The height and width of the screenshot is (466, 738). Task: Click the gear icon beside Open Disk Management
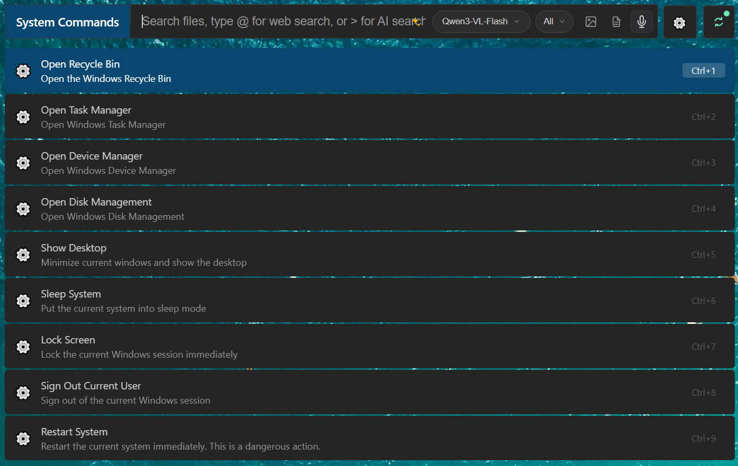[x=23, y=209]
